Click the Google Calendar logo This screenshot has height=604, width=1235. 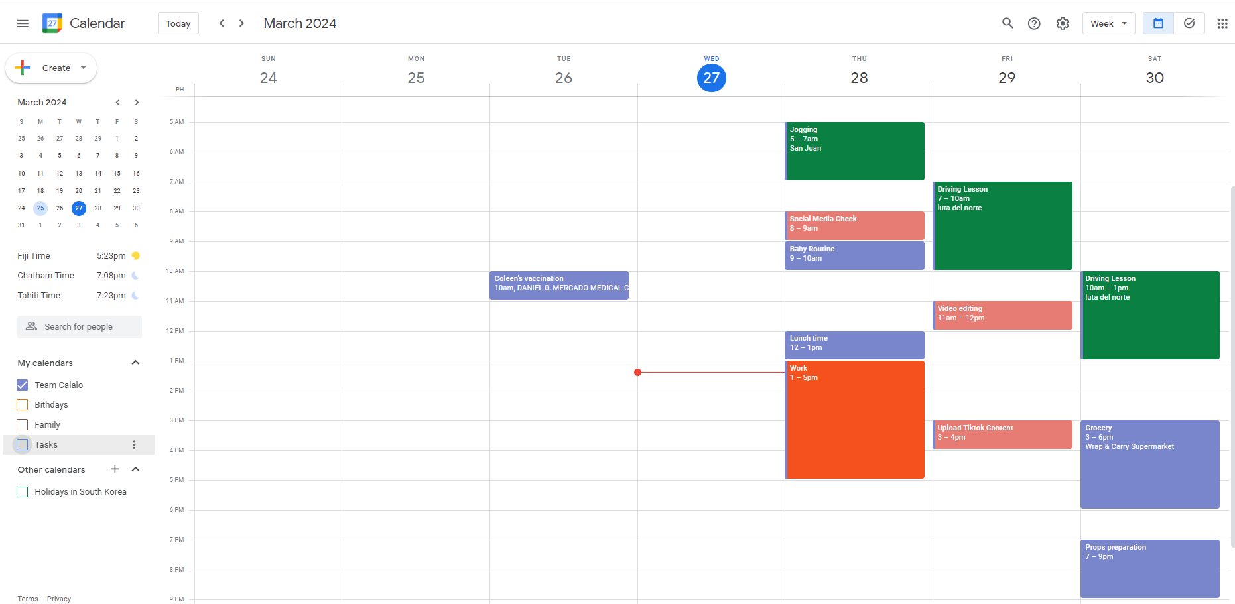coord(52,23)
